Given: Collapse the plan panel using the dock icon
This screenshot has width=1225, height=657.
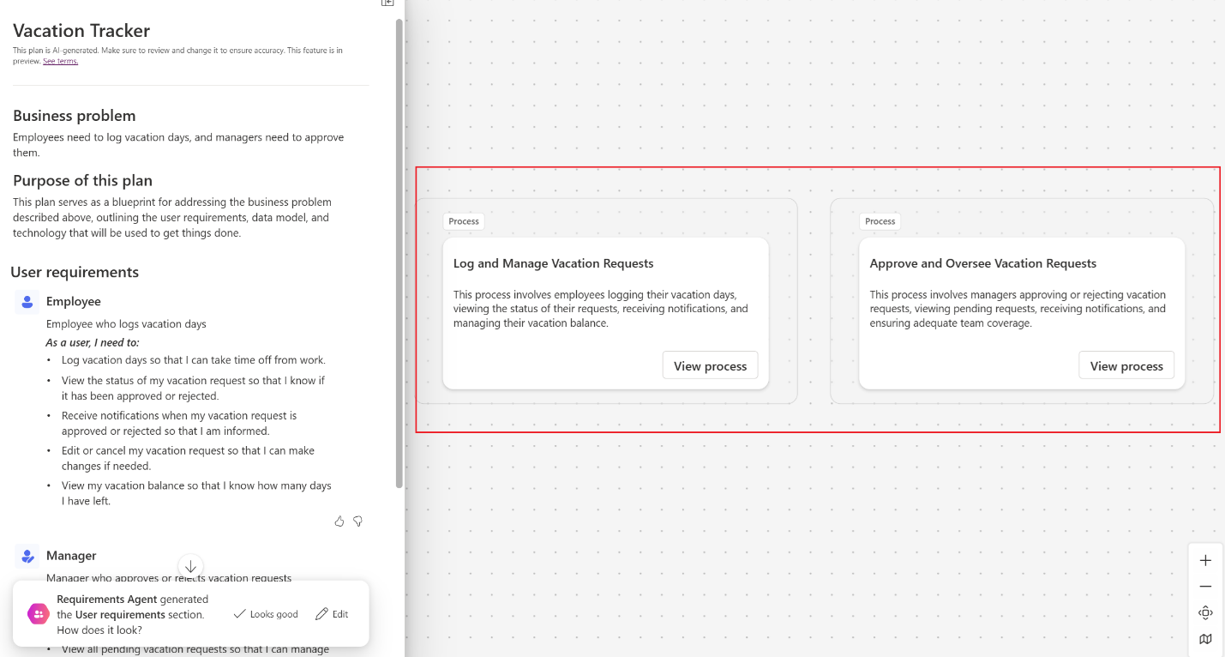Looking at the screenshot, I should (387, 3).
